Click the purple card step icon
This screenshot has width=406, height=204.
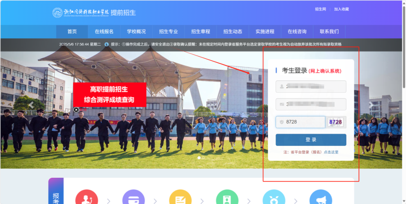[133, 198]
